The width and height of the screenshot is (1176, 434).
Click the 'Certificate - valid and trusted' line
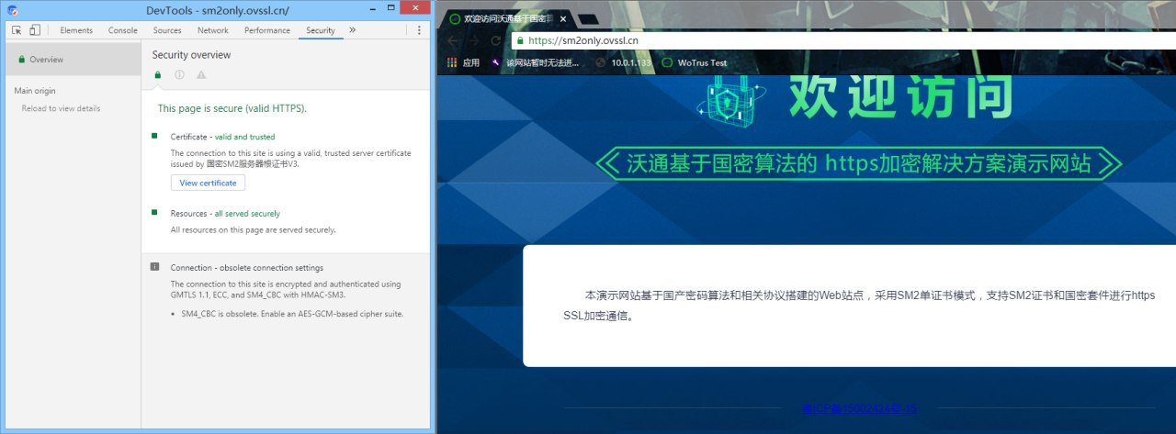(x=222, y=137)
